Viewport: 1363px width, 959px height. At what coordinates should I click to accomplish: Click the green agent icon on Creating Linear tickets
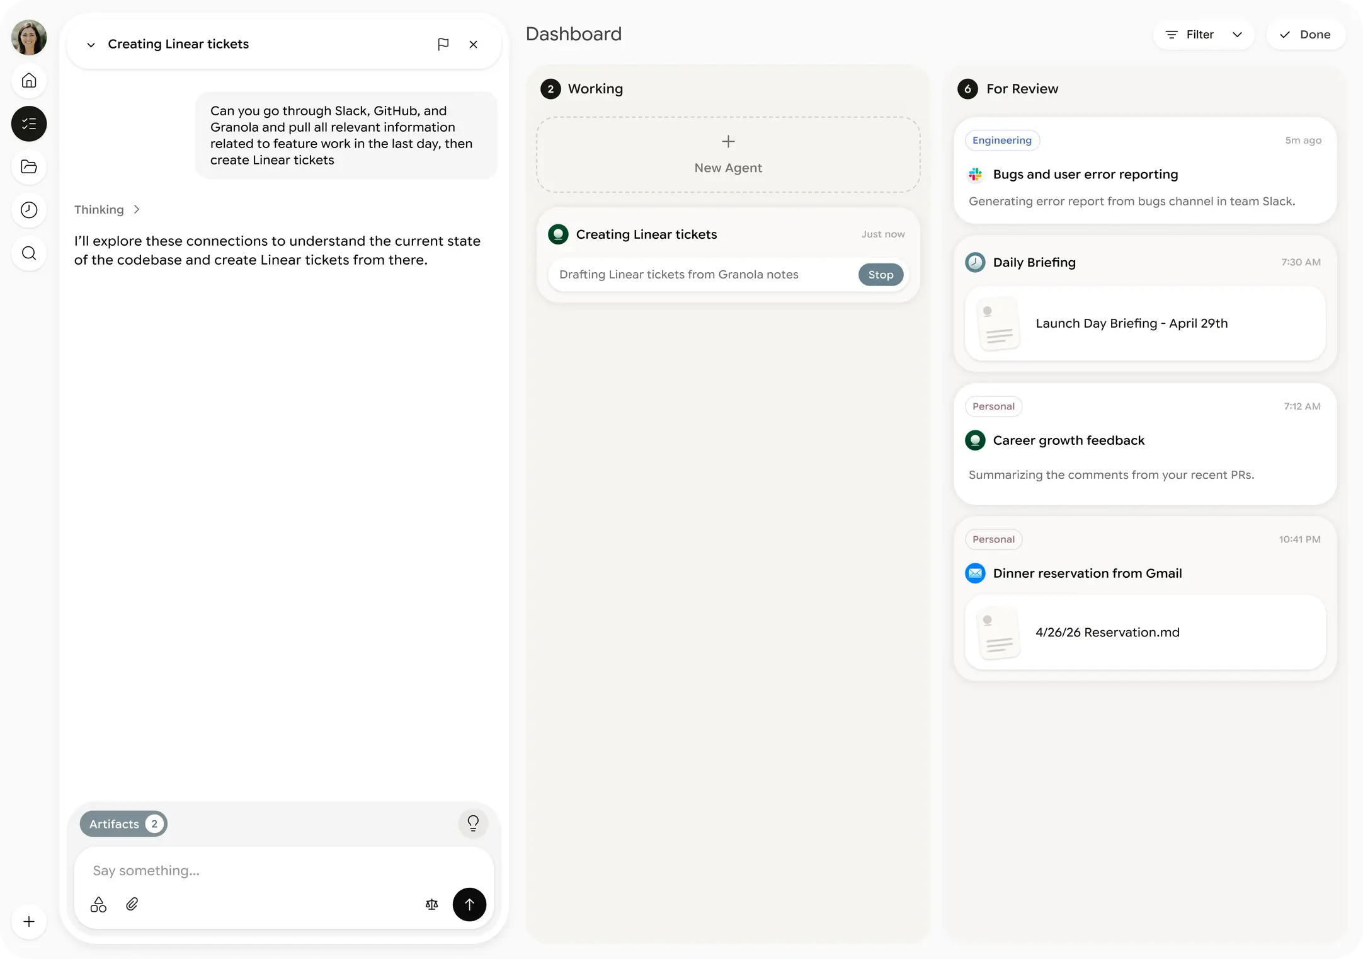tap(558, 234)
